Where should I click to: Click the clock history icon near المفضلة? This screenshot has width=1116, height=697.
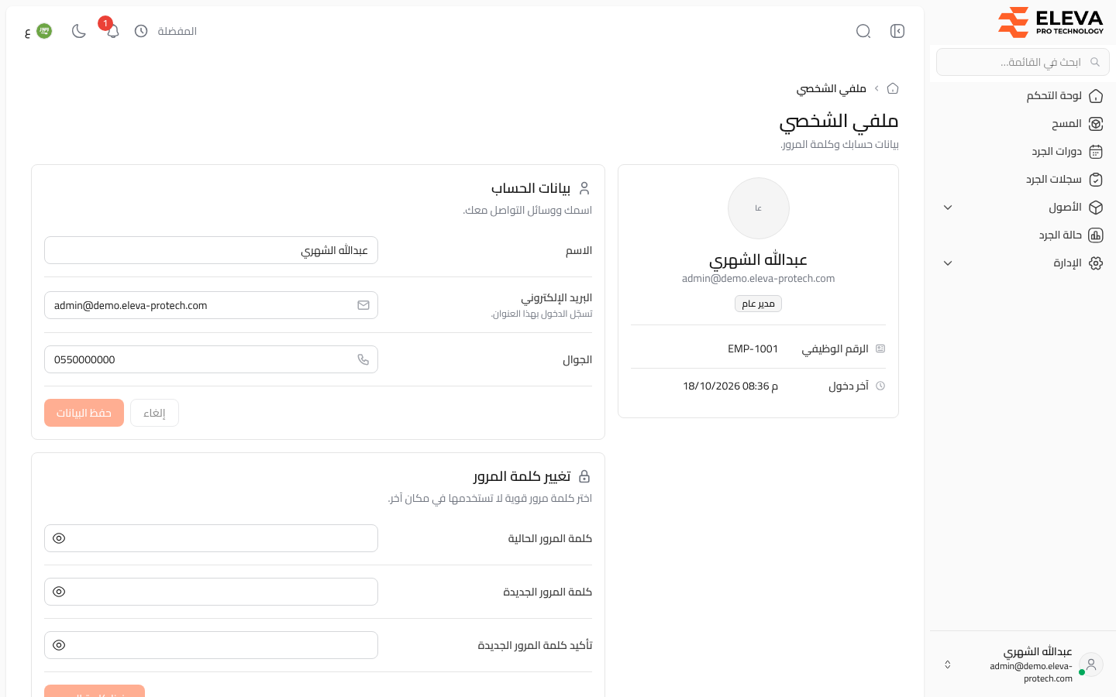point(141,31)
